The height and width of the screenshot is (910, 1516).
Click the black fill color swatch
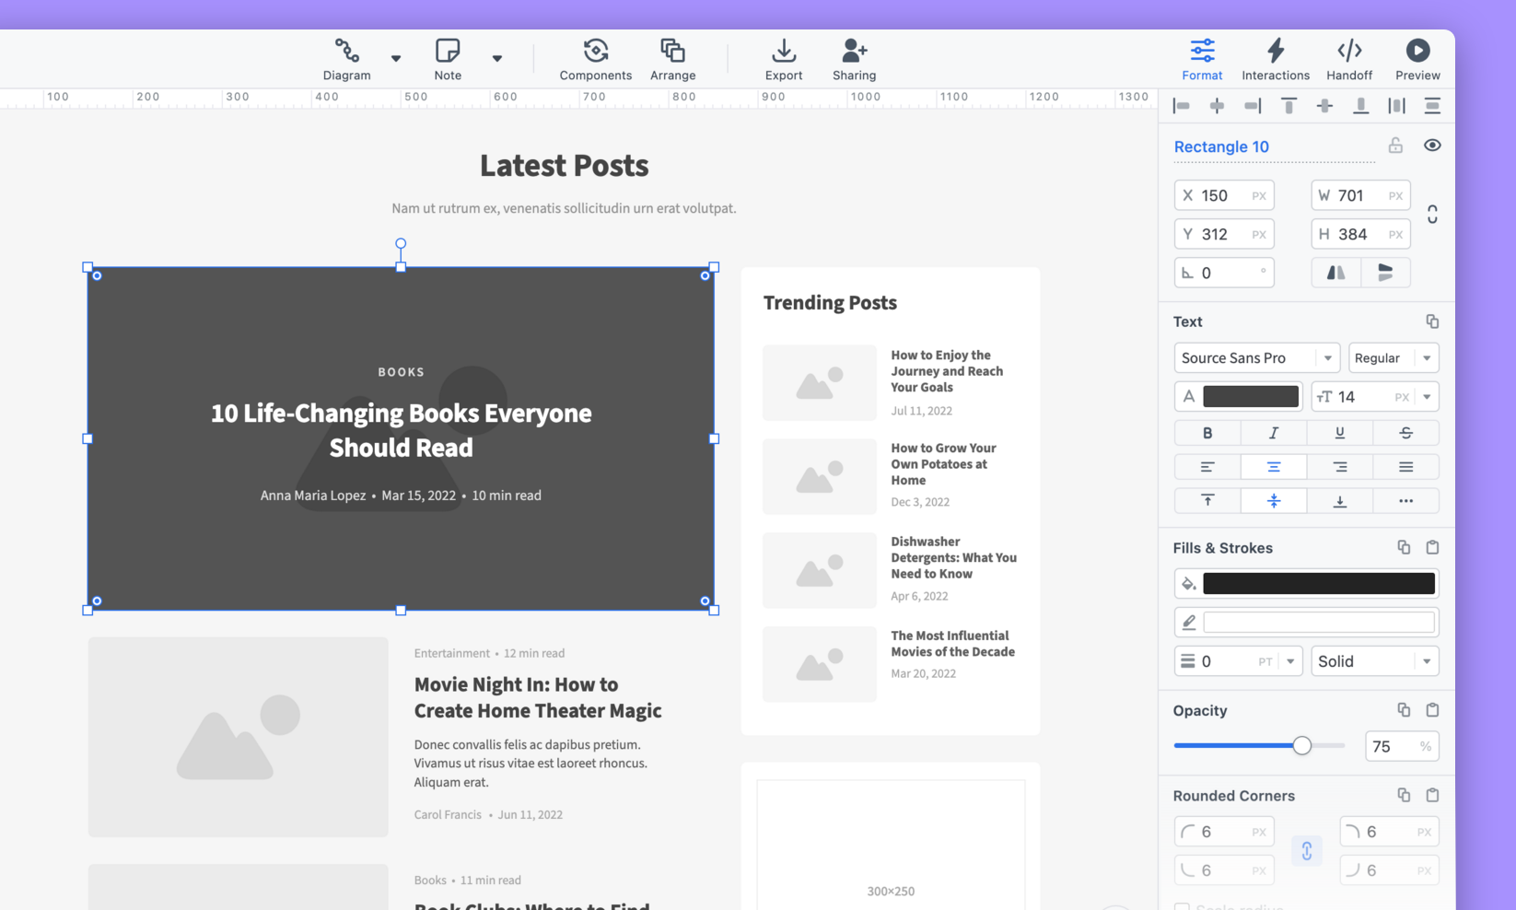pos(1318,583)
